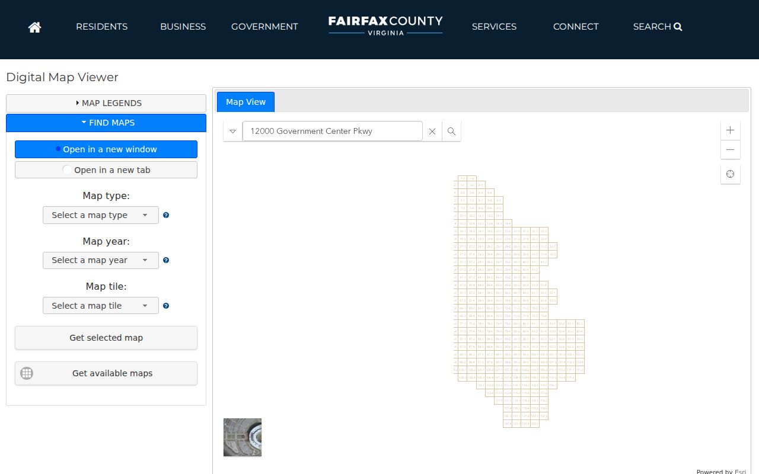Open the SERVICES menu
This screenshot has height=474, width=759.
point(494,27)
